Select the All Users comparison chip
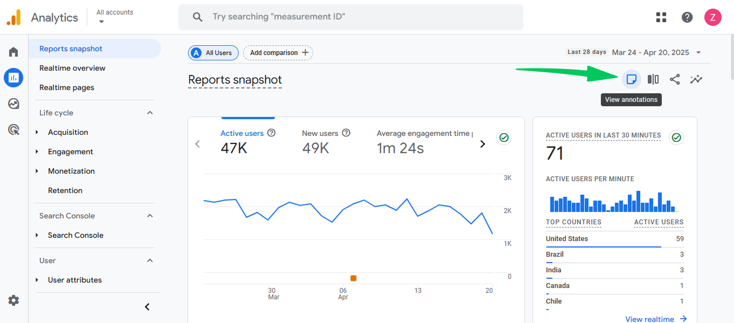 [213, 53]
